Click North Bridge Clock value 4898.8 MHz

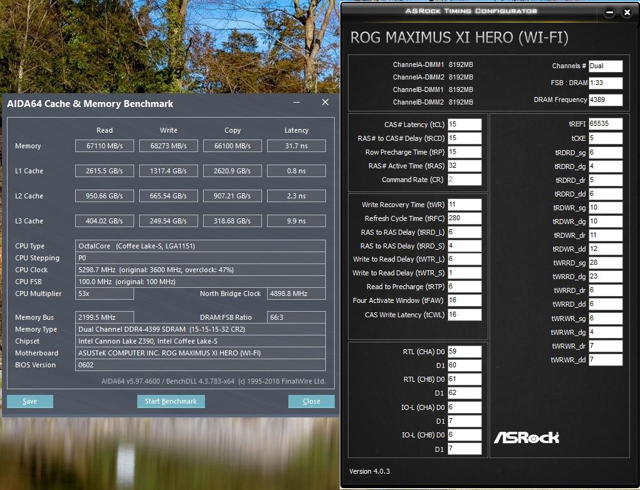click(296, 293)
